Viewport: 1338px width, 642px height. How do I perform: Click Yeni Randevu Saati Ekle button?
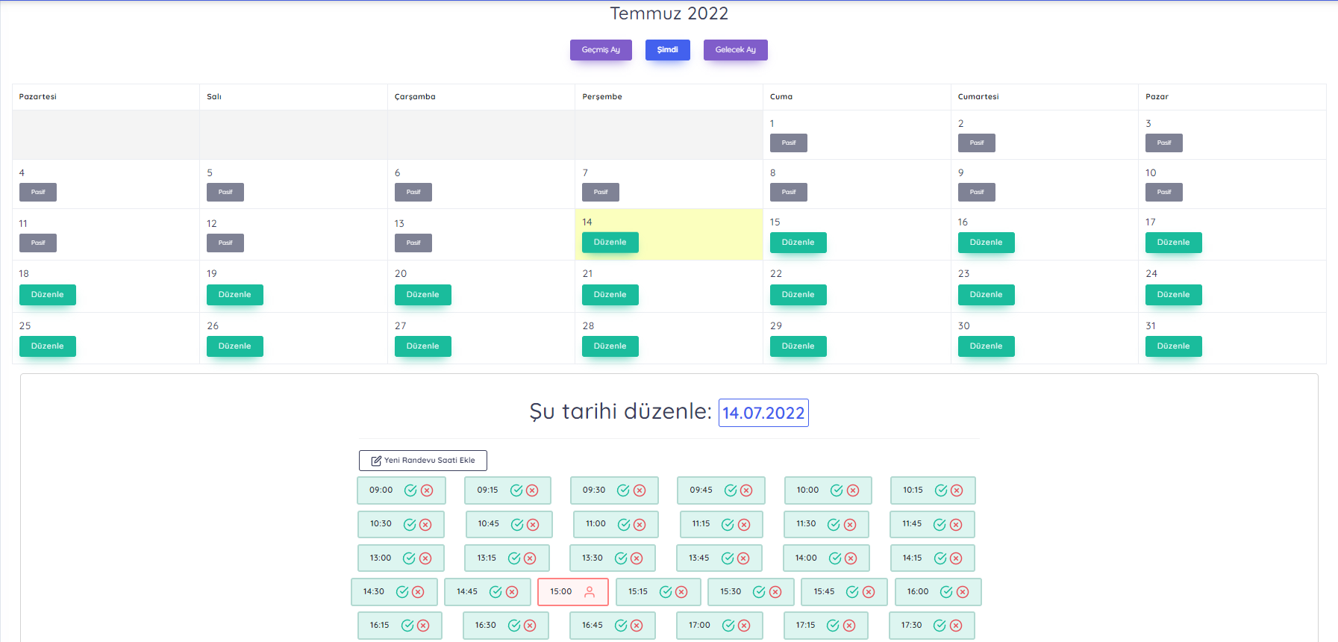click(x=423, y=461)
